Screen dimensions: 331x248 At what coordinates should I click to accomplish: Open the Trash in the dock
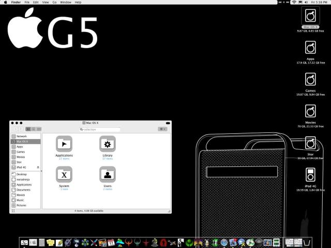tap(306, 242)
